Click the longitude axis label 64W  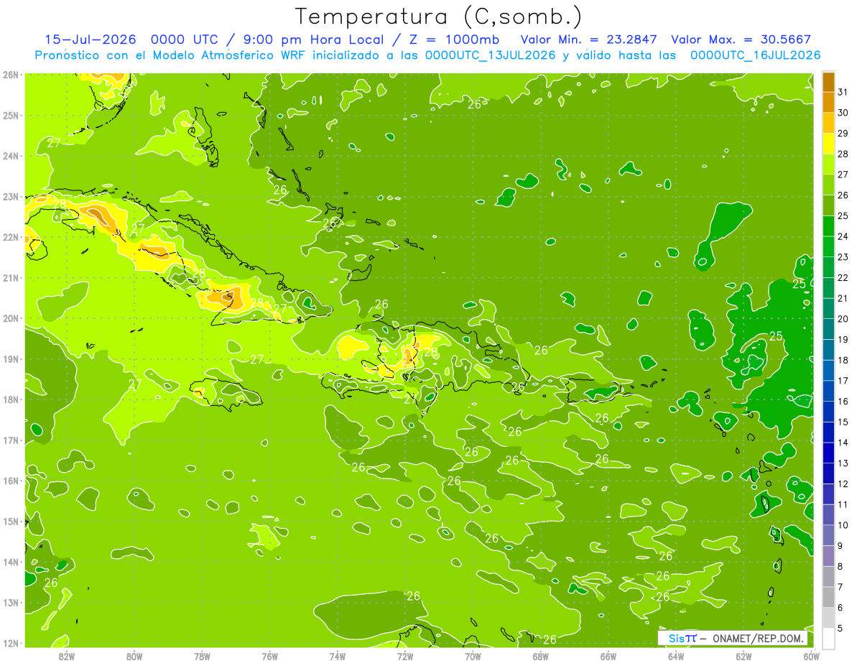675,656
